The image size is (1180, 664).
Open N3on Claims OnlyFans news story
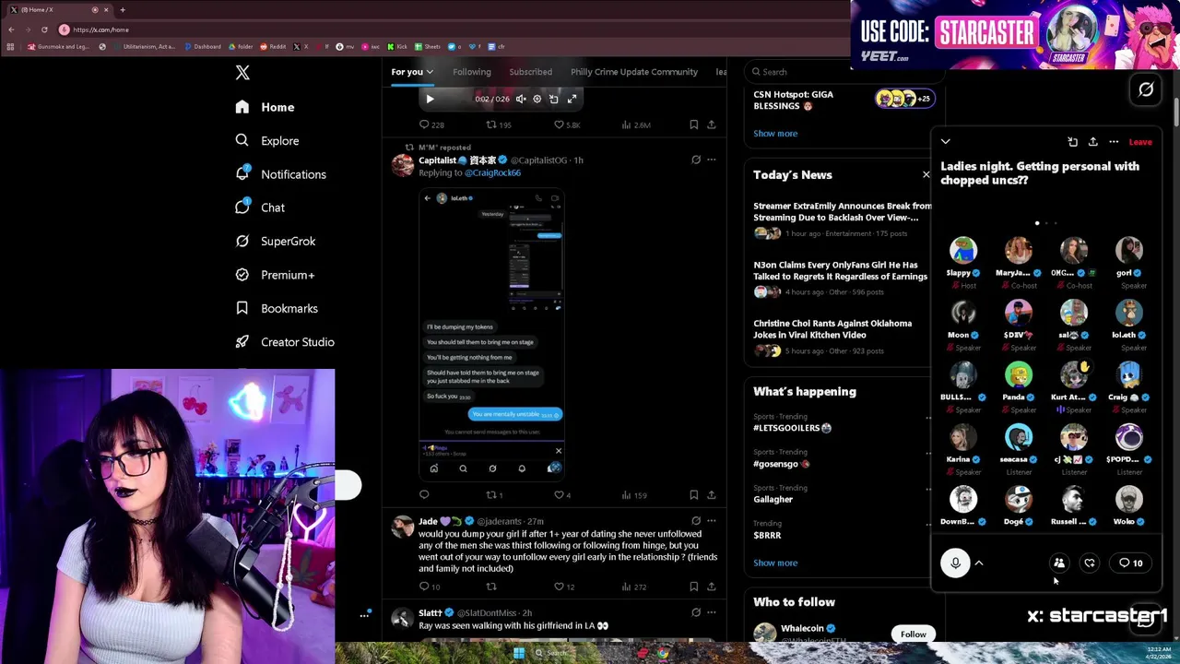(842, 279)
